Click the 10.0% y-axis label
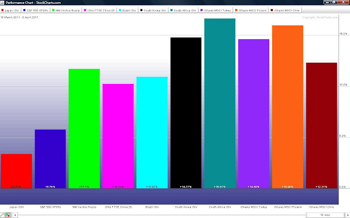Image resolution: width=350 pixels, height=218 pixels. pos(343,85)
